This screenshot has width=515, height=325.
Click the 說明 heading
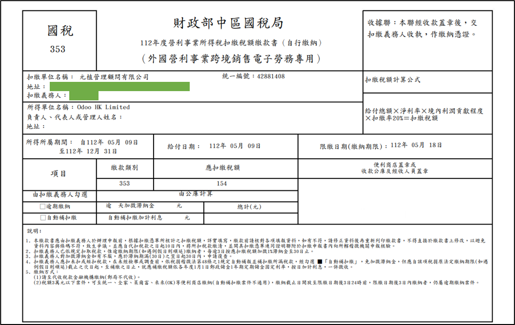(x=34, y=231)
